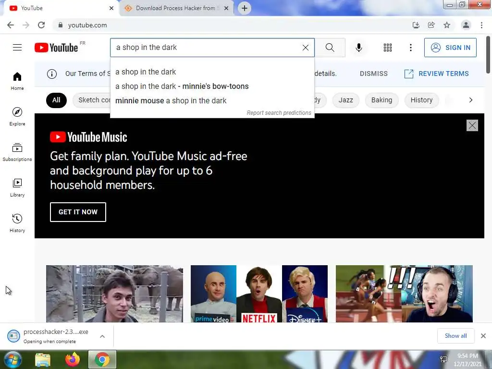Click the taskbar clock showing 9:54 PM
Viewport: 492px width, 369px height.
[x=467, y=359]
